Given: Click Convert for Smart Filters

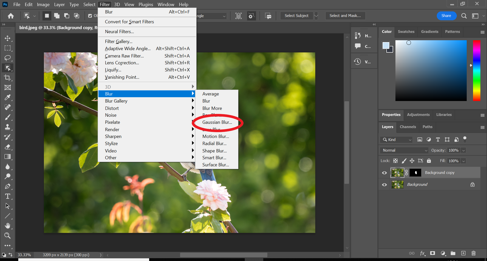Looking at the screenshot, I should click(x=147, y=22).
